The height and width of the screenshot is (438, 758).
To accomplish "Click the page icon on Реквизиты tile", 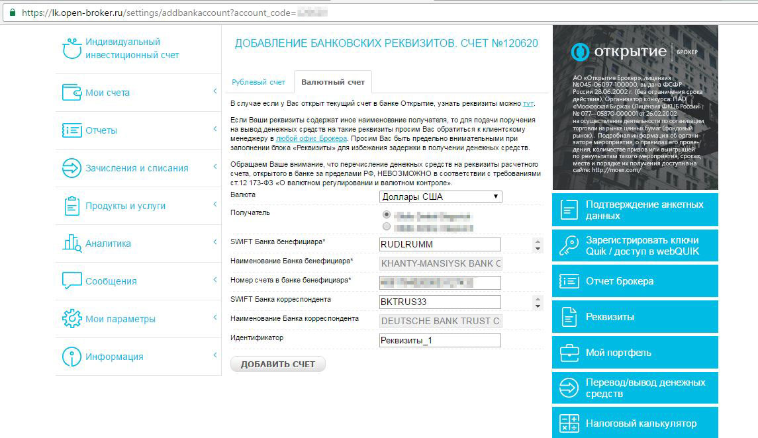I will click(569, 317).
